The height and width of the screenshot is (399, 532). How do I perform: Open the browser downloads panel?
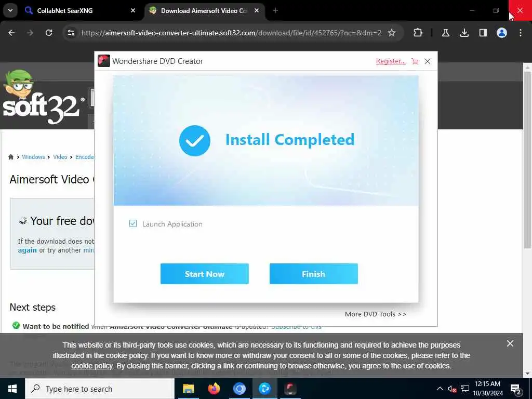(464, 33)
